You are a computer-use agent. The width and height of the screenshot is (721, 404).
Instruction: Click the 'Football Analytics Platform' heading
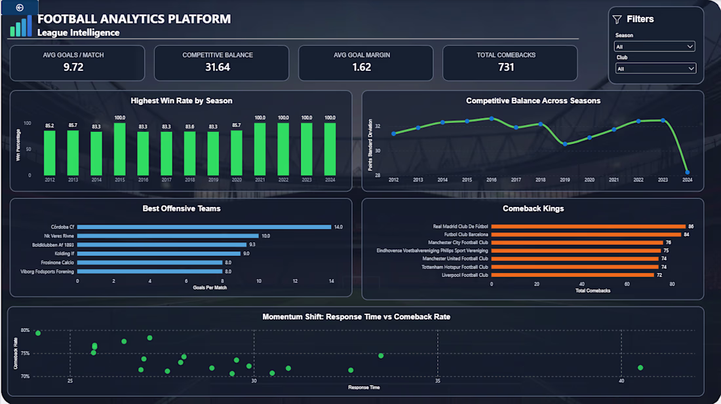click(x=134, y=19)
